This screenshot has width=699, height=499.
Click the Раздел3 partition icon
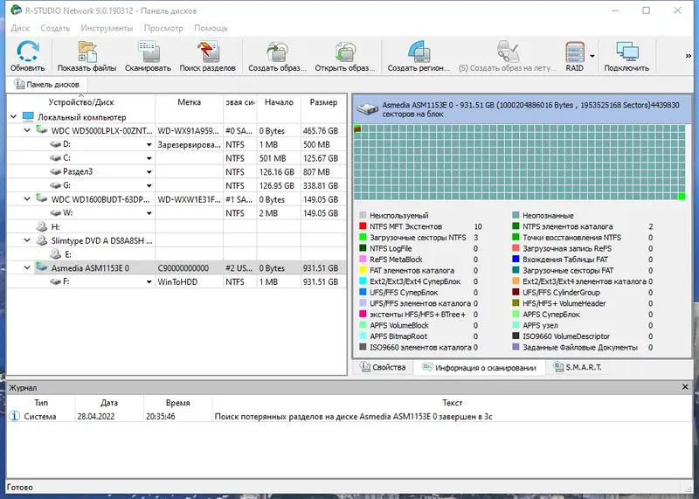(56, 171)
